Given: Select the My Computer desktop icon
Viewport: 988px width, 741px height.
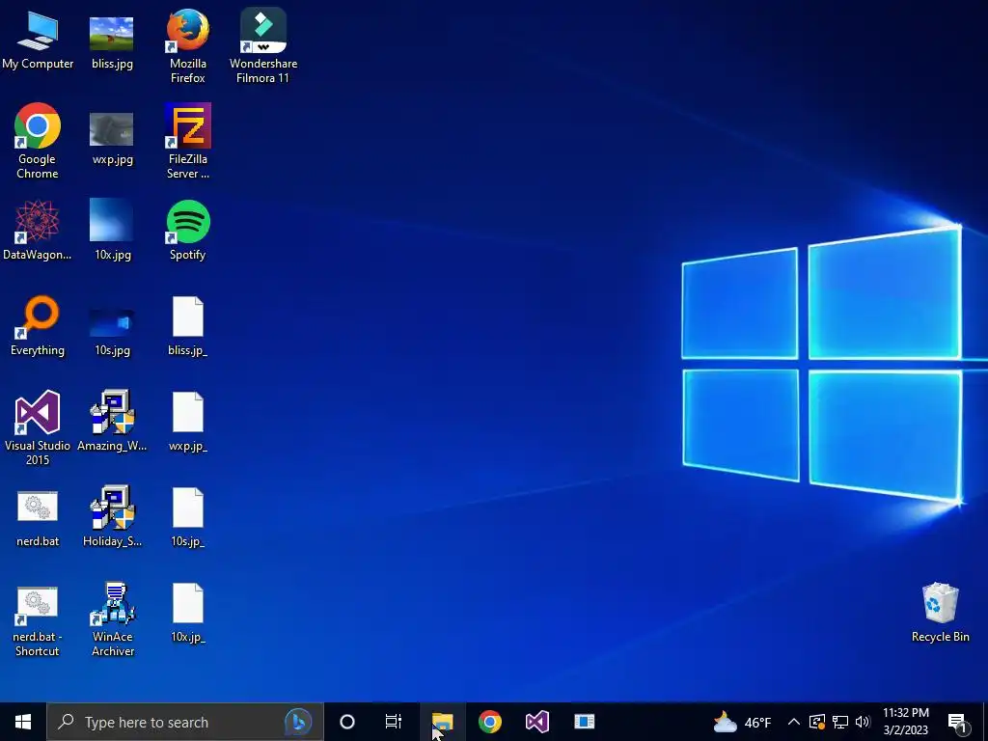Looking at the screenshot, I should point(38,41).
